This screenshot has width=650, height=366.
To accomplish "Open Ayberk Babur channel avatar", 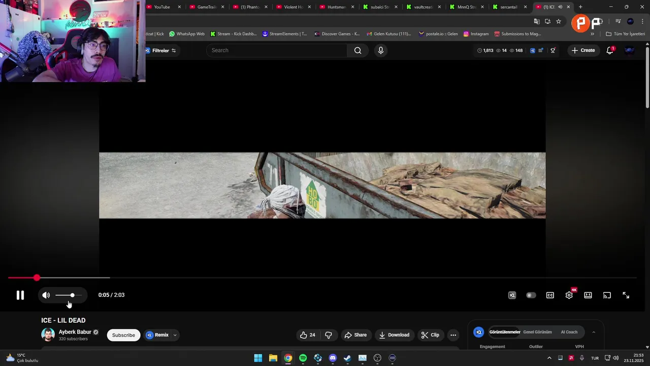I will (48, 335).
